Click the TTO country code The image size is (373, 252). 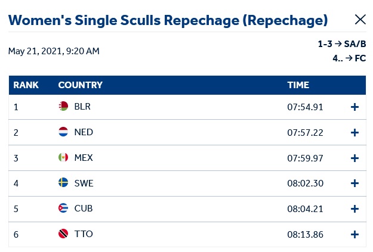click(84, 234)
